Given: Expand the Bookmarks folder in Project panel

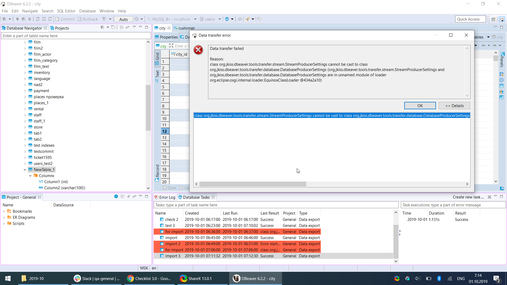Looking at the screenshot, I should click(4, 211).
